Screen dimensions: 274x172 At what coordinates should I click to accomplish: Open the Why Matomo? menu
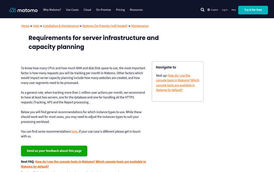(52, 10)
